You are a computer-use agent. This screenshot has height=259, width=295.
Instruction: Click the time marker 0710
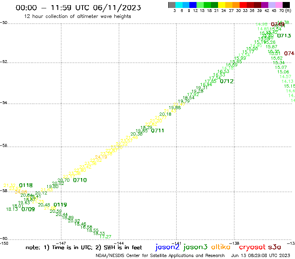click(x=80, y=180)
